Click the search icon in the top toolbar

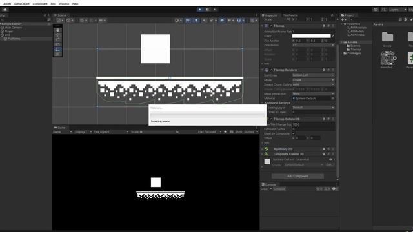384,10
